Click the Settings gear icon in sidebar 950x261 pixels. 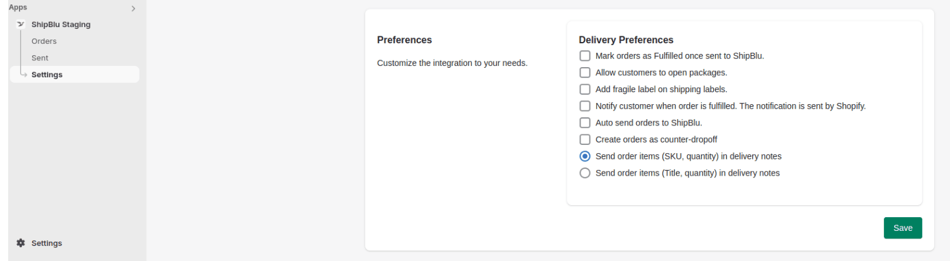pyautogui.click(x=21, y=243)
